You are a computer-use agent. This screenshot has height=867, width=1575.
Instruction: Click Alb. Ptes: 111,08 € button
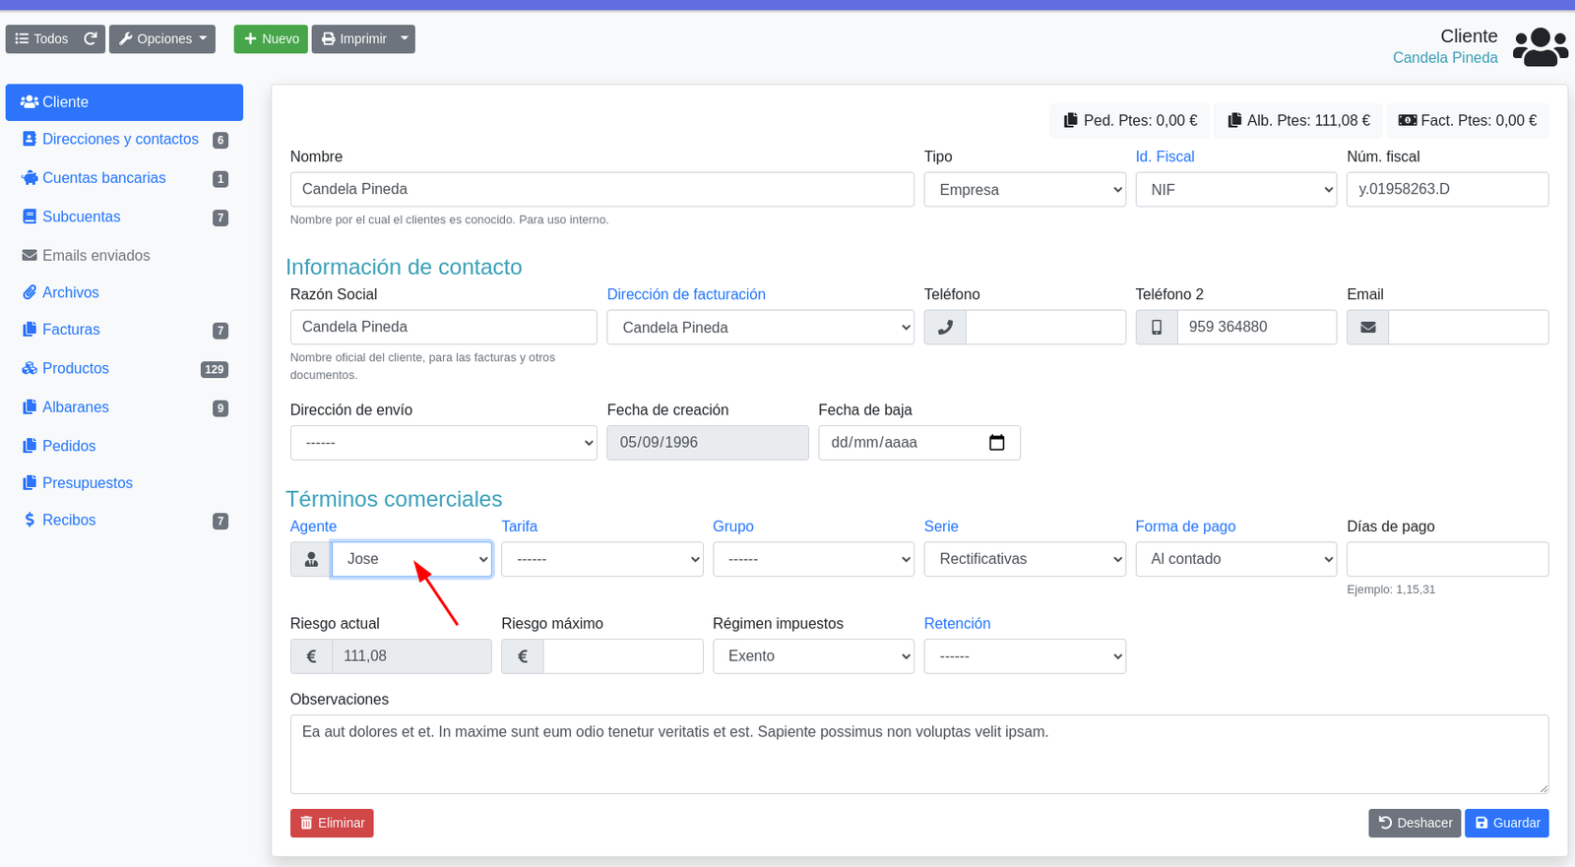click(1298, 120)
